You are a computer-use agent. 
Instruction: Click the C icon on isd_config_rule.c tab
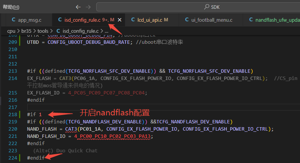click(60, 20)
